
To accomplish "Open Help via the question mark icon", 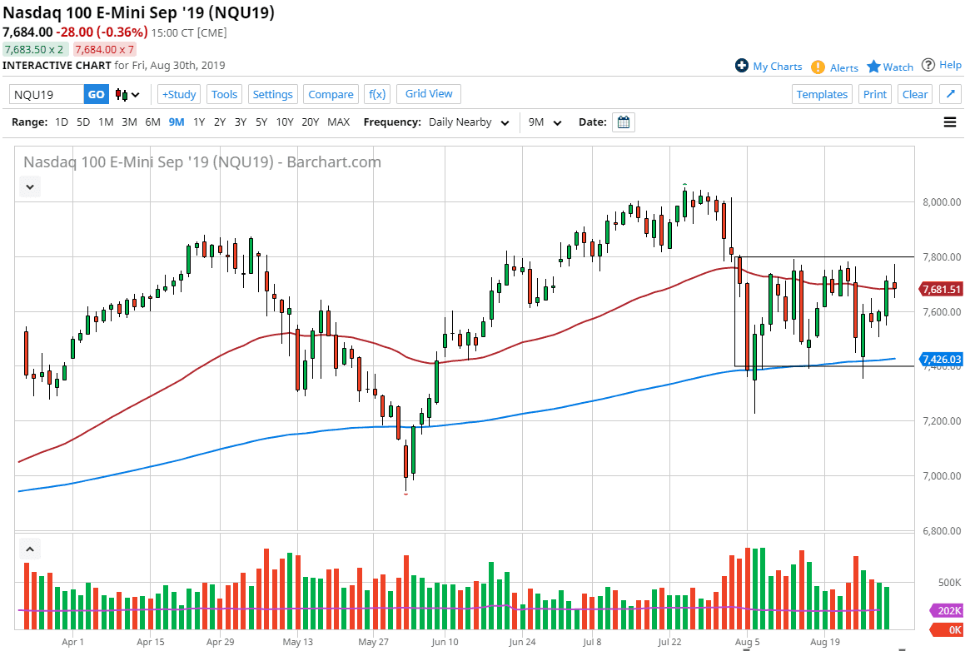I will point(930,65).
